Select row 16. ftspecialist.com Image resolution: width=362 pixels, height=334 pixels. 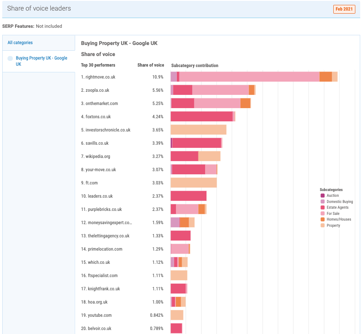pos(99,275)
